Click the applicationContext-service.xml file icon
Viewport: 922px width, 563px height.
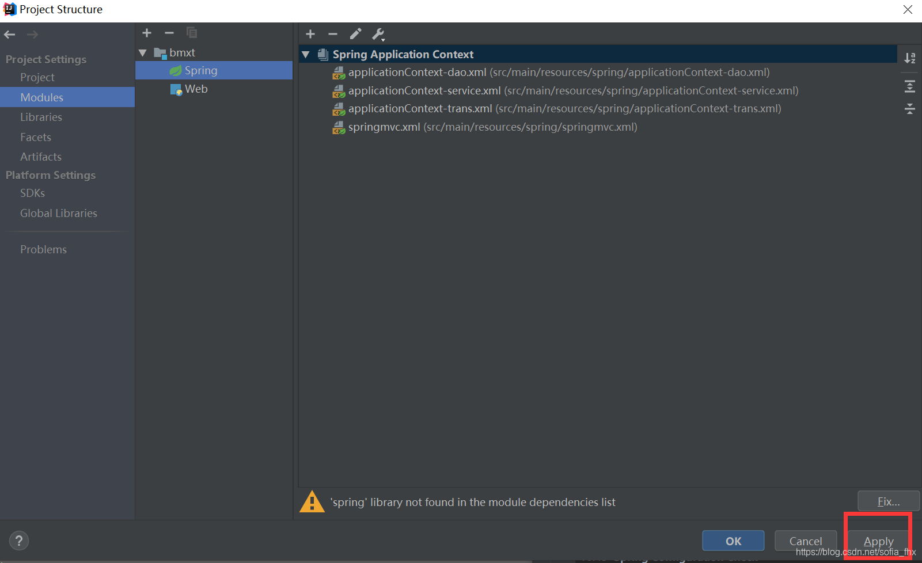point(339,91)
